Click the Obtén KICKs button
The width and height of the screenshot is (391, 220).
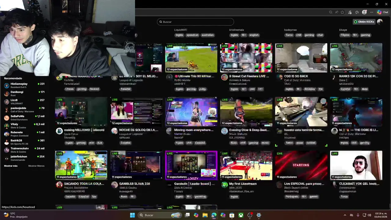[364, 22]
